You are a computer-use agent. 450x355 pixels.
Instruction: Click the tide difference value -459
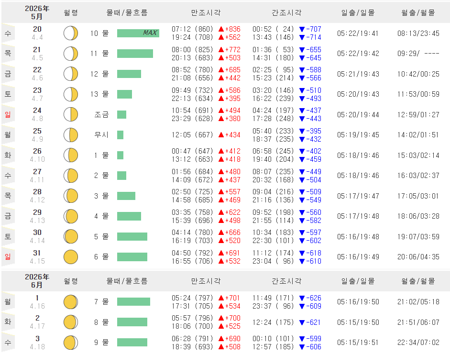(314, 159)
